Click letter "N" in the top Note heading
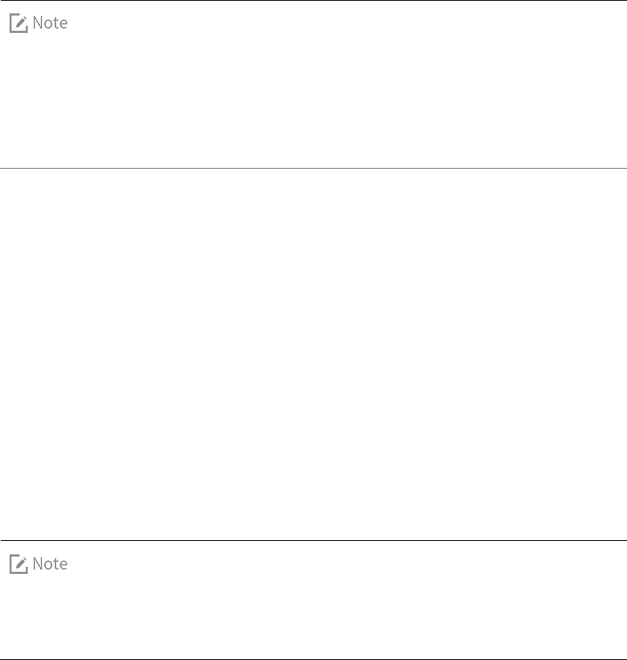 [x=37, y=23]
